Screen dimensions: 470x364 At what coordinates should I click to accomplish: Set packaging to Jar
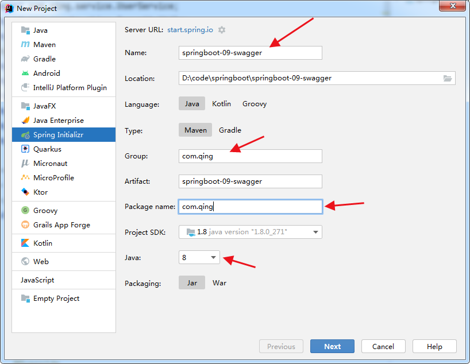192,283
